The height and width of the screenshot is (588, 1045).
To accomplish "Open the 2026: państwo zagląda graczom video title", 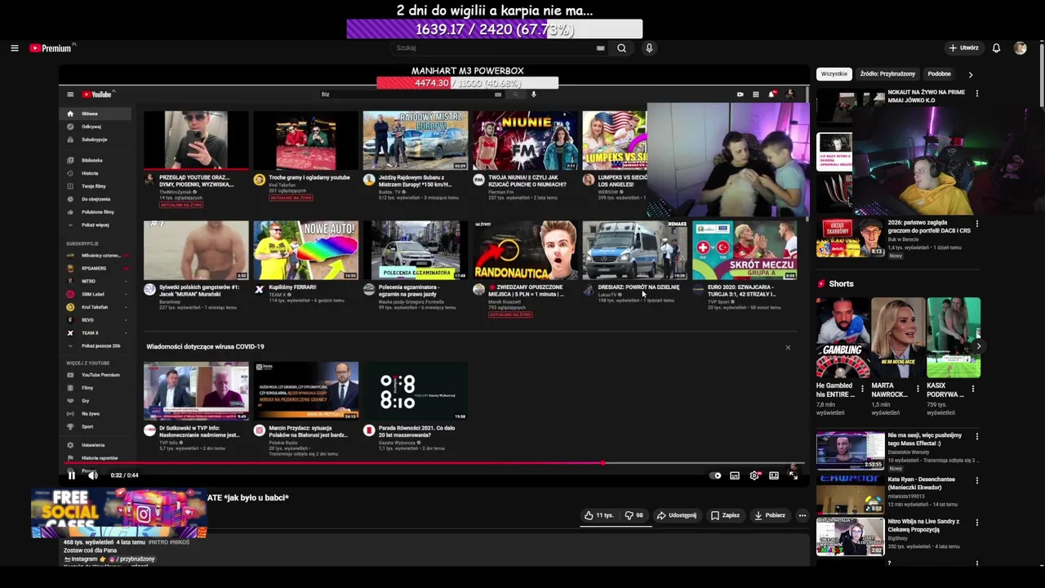I will pos(929,227).
